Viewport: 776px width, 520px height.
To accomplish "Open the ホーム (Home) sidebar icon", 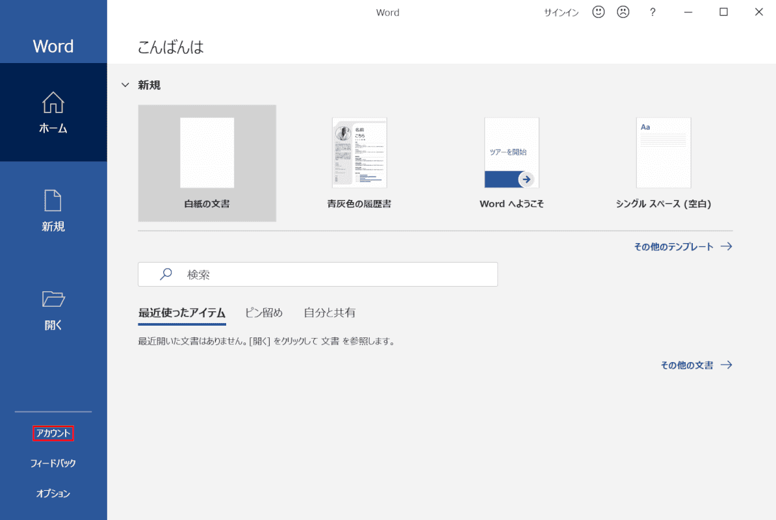I will (x=53, y=103).
